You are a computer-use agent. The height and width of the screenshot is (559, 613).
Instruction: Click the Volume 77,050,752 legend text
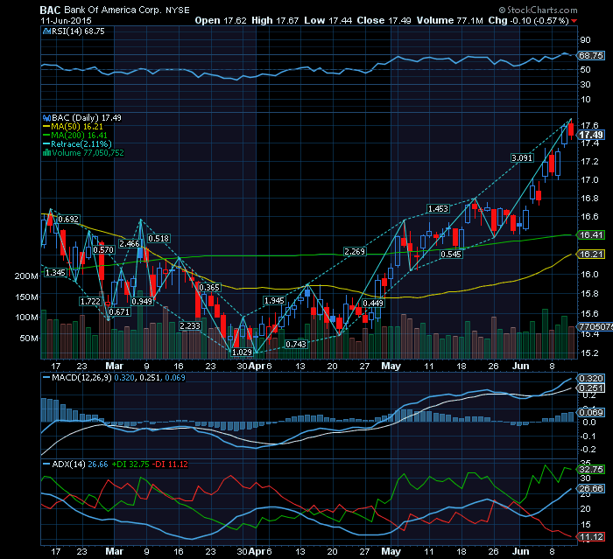click(x=88, y=153)
